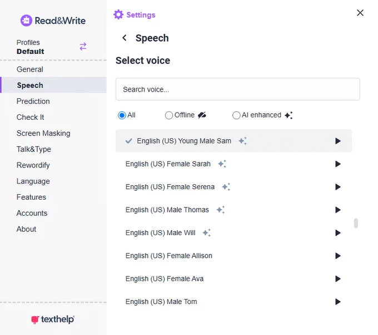Play preview of English (US) Female Serena
The image size is (378, 335).
tap(338, 187)
